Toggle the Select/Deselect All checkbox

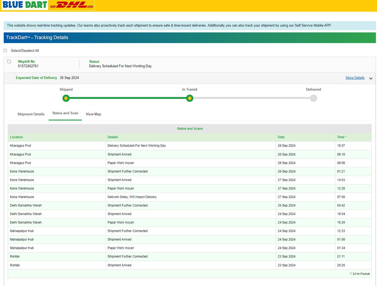click(x=5, y=51)
